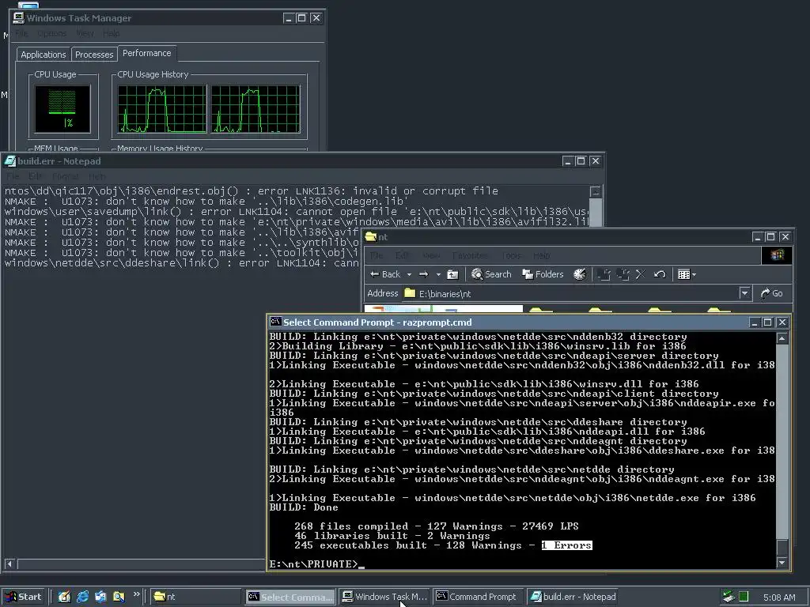Switch to Windows Task Manager taskbar button
Screen dimensions: 810x607
[385, 597]
